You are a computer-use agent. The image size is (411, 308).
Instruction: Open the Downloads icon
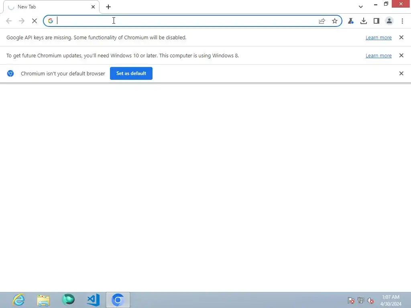pos(364,21)
